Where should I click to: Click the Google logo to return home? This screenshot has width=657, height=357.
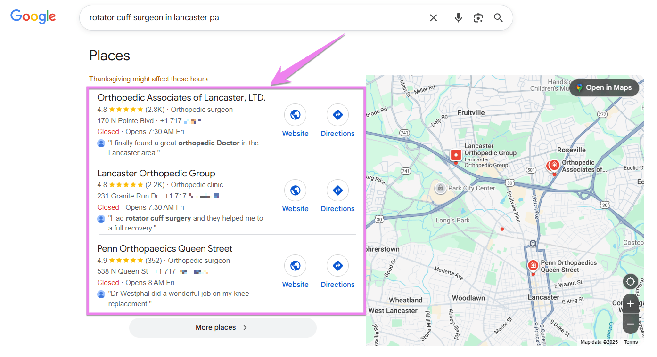click(x=33, y=16)
